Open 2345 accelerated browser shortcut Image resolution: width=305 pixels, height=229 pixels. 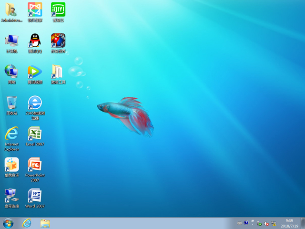34,103
